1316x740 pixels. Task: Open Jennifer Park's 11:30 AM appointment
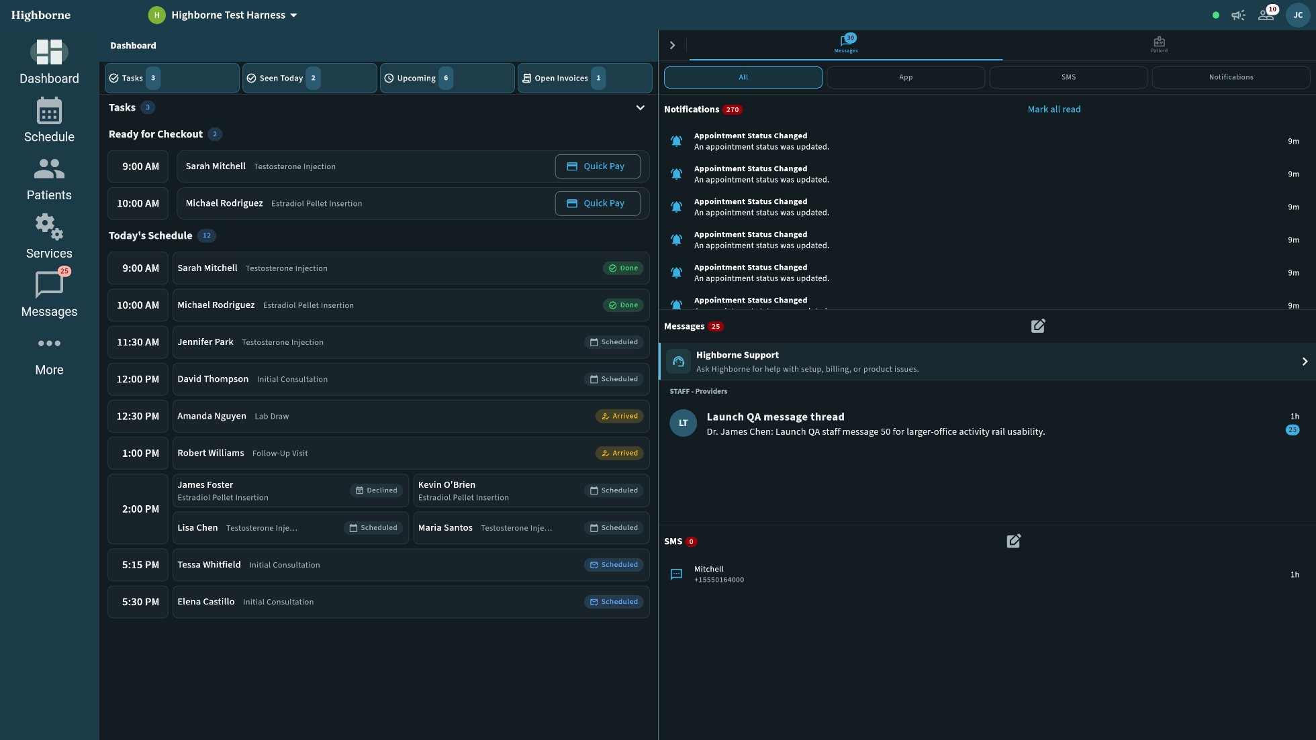pos(411,342)
